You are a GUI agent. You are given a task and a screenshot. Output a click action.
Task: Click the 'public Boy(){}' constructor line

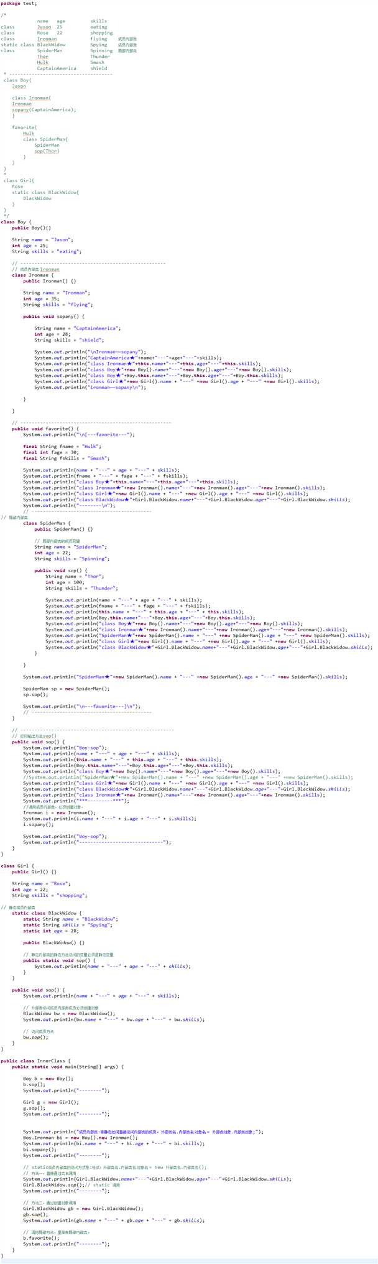click(31, 228)
